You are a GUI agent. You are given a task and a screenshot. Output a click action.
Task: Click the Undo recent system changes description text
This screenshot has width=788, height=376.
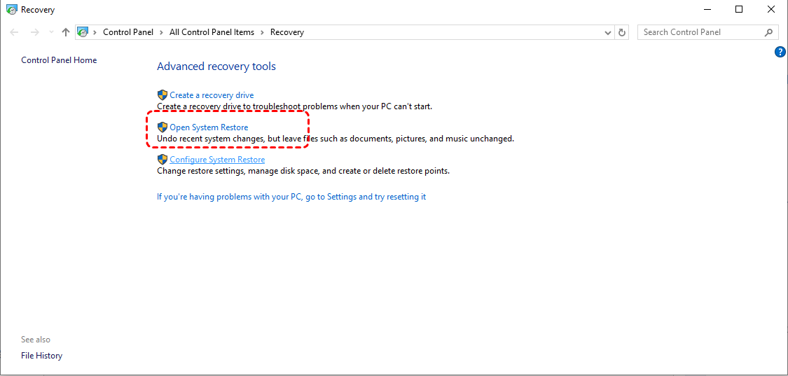pyautogui.click(x=336, y=139)
